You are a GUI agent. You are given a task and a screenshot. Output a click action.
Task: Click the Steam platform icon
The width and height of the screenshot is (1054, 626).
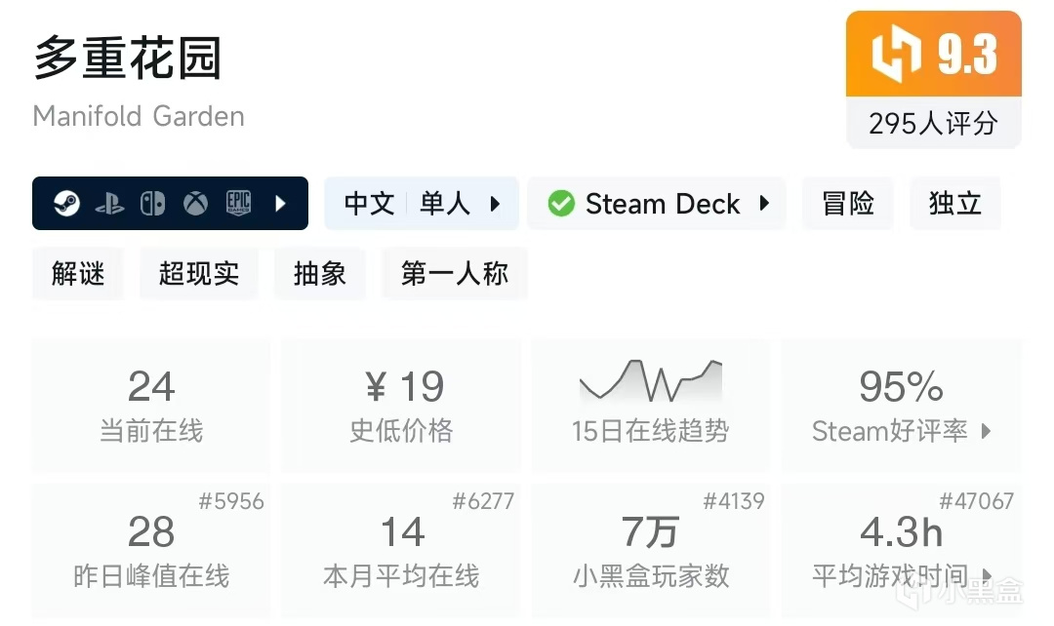(x=66, y=204)
